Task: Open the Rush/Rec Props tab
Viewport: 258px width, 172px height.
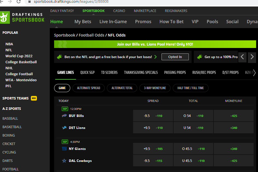Action: coord(204,73)
